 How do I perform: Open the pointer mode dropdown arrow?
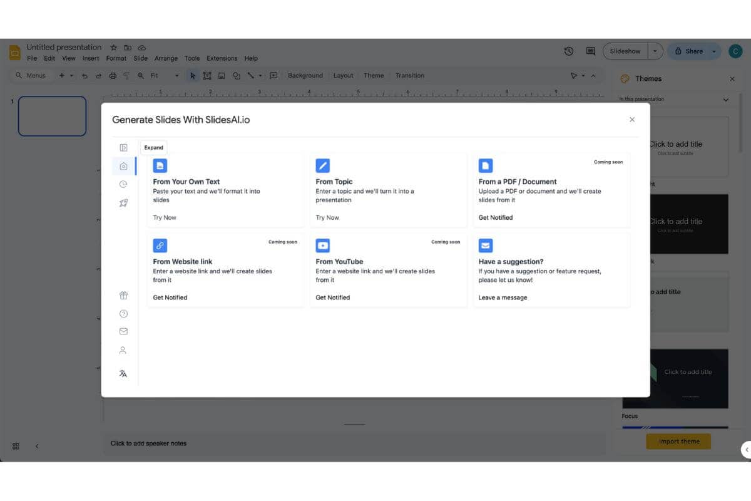tap(583, 76)
